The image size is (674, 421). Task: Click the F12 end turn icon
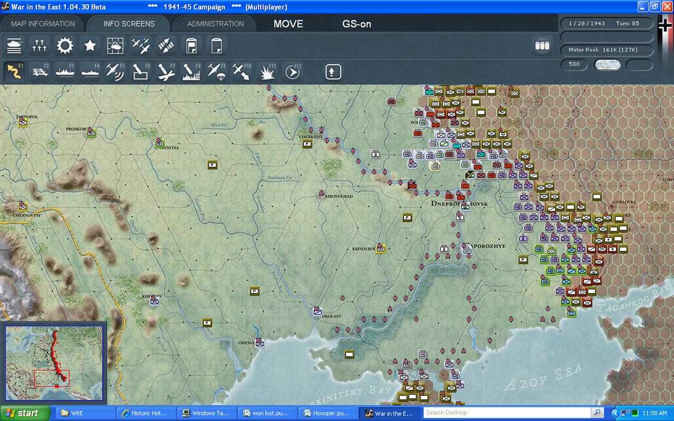(x=292, y=71)
